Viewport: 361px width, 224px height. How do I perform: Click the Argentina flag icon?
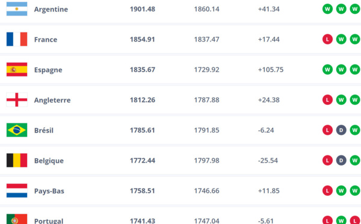(17, 9)
